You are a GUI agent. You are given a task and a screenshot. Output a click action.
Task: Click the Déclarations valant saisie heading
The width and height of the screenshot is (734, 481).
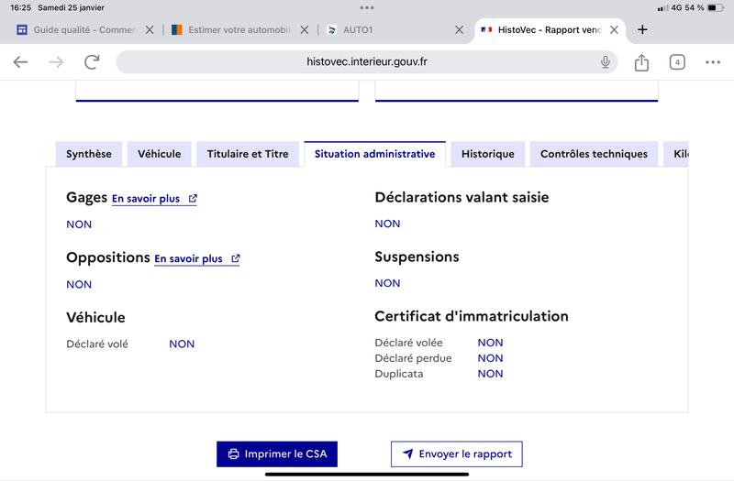462,197
